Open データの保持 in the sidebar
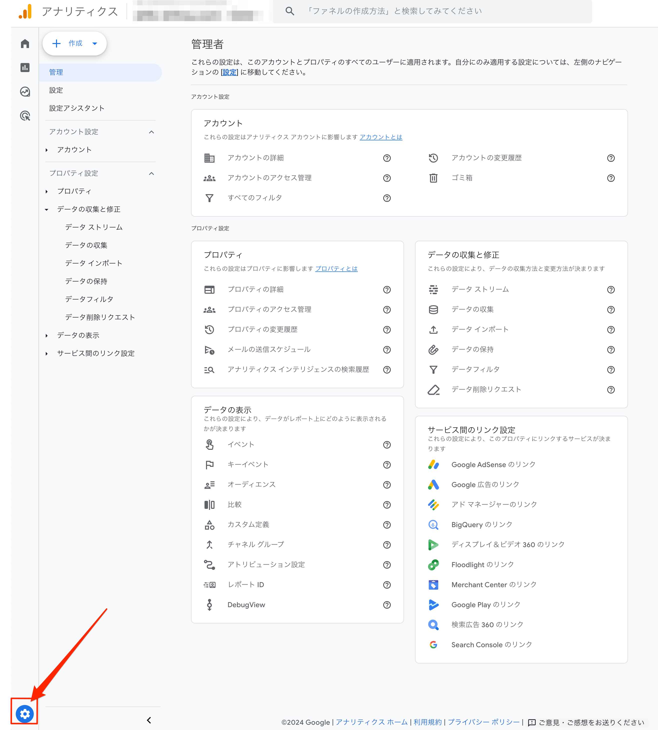 click(x=86, y=281)
